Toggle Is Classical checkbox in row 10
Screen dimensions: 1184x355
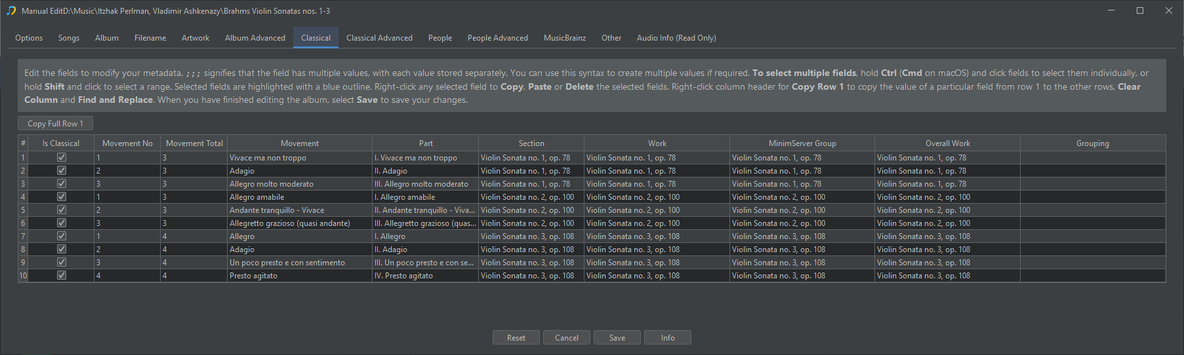click(62, 275)
